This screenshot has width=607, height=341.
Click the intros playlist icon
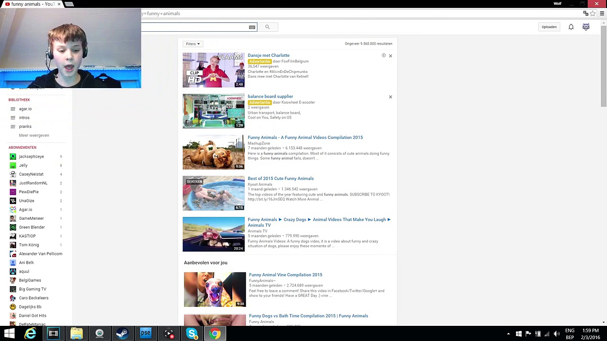pyautogui.click(x=13, y=117)
